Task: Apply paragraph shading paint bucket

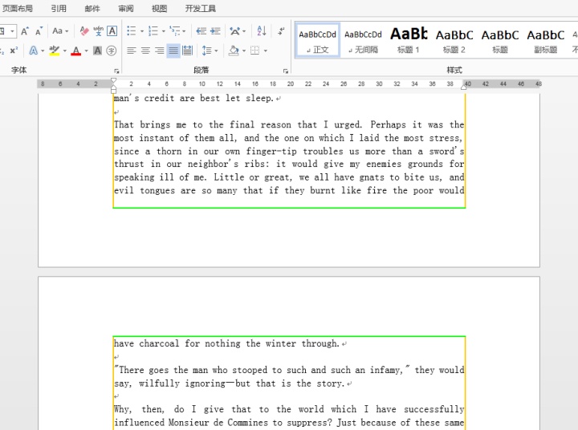Action: click(234, 51)
